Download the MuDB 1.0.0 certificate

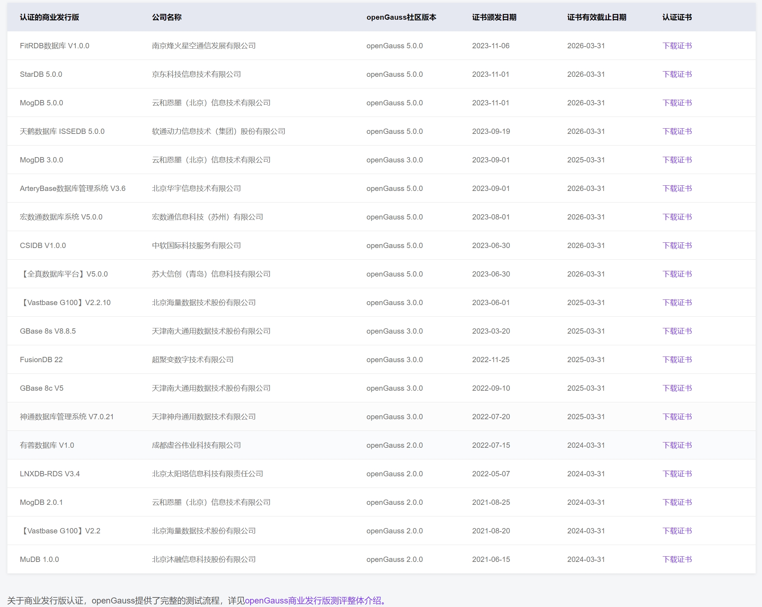tap(677, 560)
